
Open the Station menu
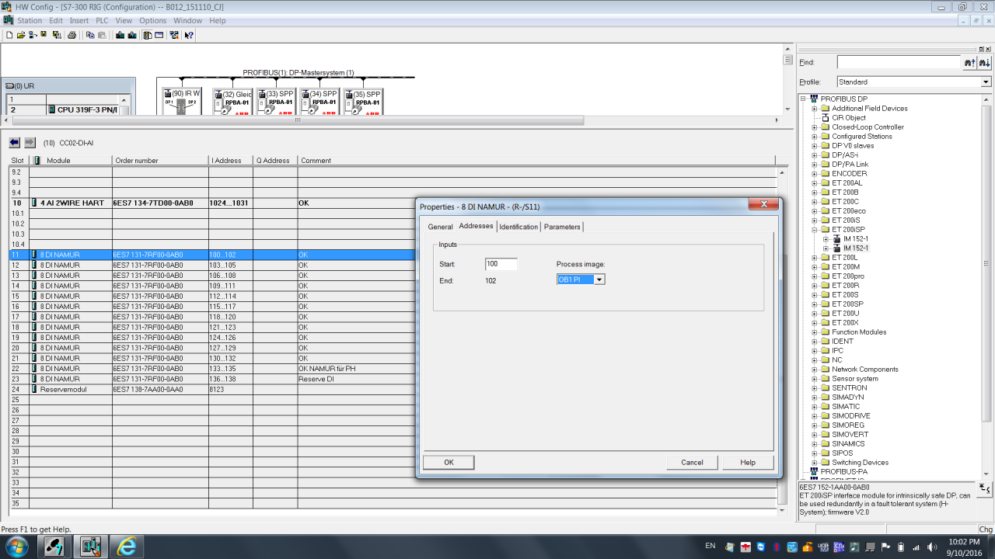[x=30, y=21]
